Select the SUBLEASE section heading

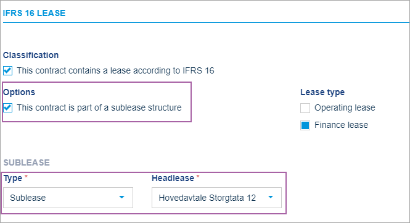[x=27, y=162]
